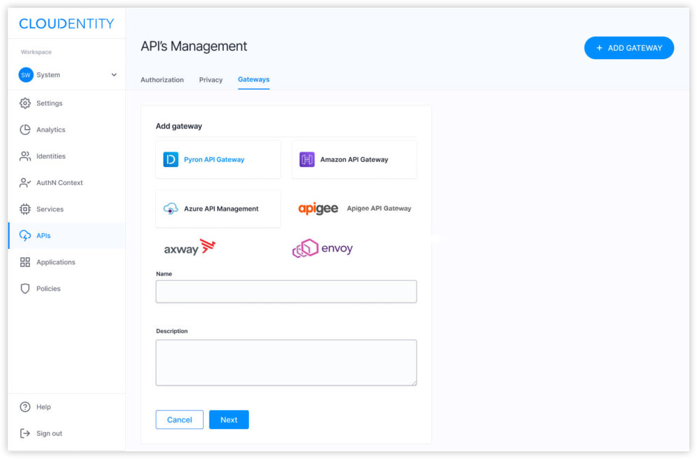The height and width of the screenshot is (459, 697).
Task: Select AuthN Context label in sidebar
Action: pyautogui.click(x=60, y=183)
